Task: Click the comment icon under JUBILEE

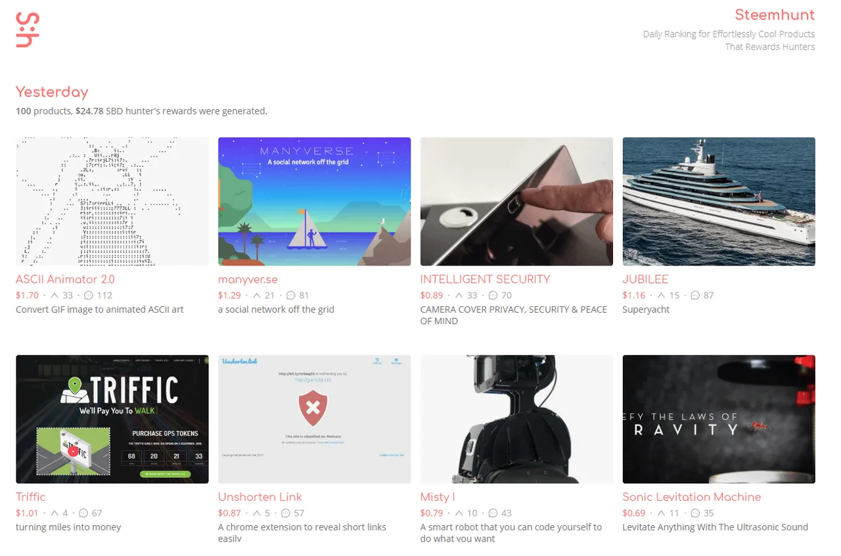Action: pyautogui.click(x=695, y=296)
